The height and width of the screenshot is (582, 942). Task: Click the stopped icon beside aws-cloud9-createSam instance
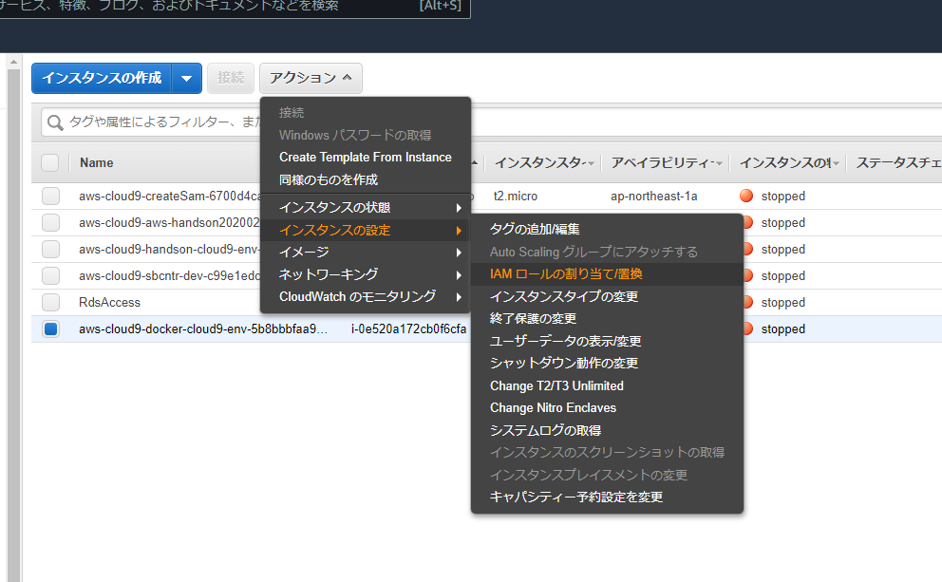(745, 196)
